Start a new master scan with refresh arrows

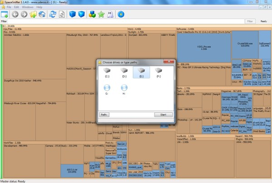(x=53, y=14)
